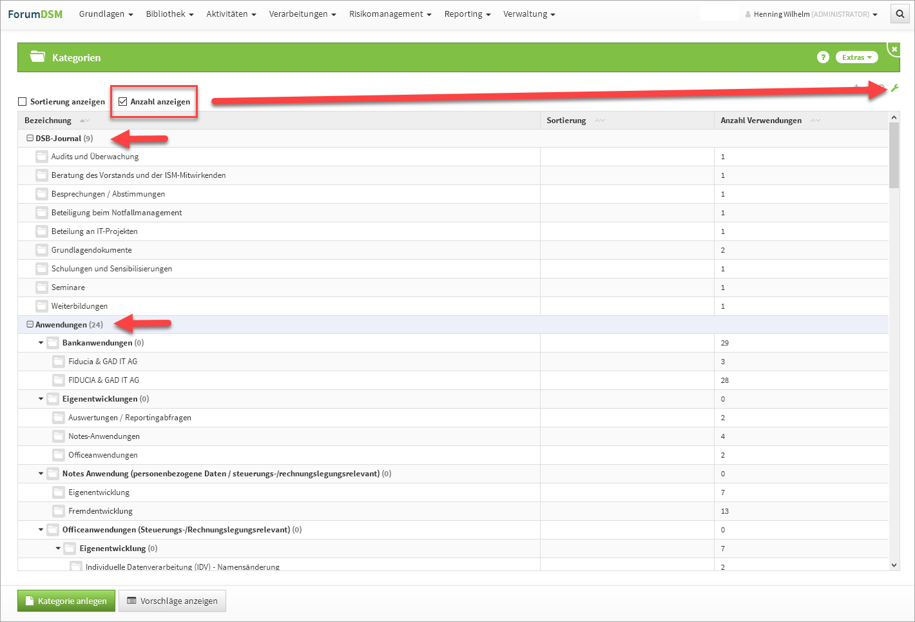Click the folder icon next to Fremdentwicklung
Image resolution: width=915 pixels, height=622 pixels.
(59, 511)
